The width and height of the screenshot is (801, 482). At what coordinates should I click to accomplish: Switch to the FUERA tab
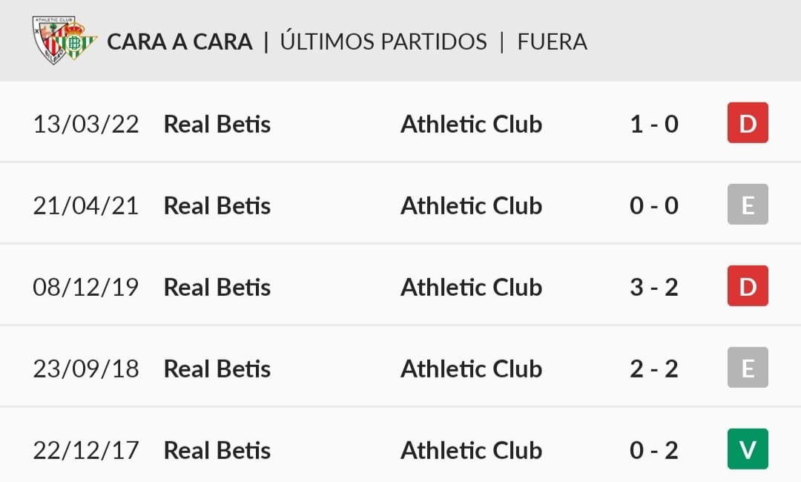[x=553, y=42]
